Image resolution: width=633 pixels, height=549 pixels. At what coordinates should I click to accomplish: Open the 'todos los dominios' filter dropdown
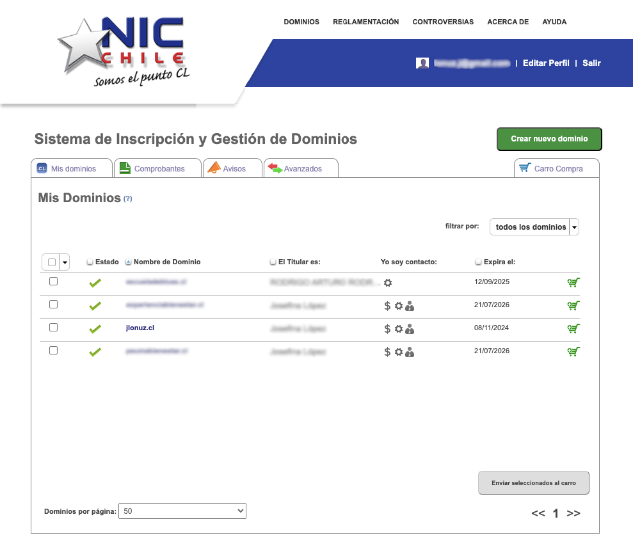click(x=534, y=227)
